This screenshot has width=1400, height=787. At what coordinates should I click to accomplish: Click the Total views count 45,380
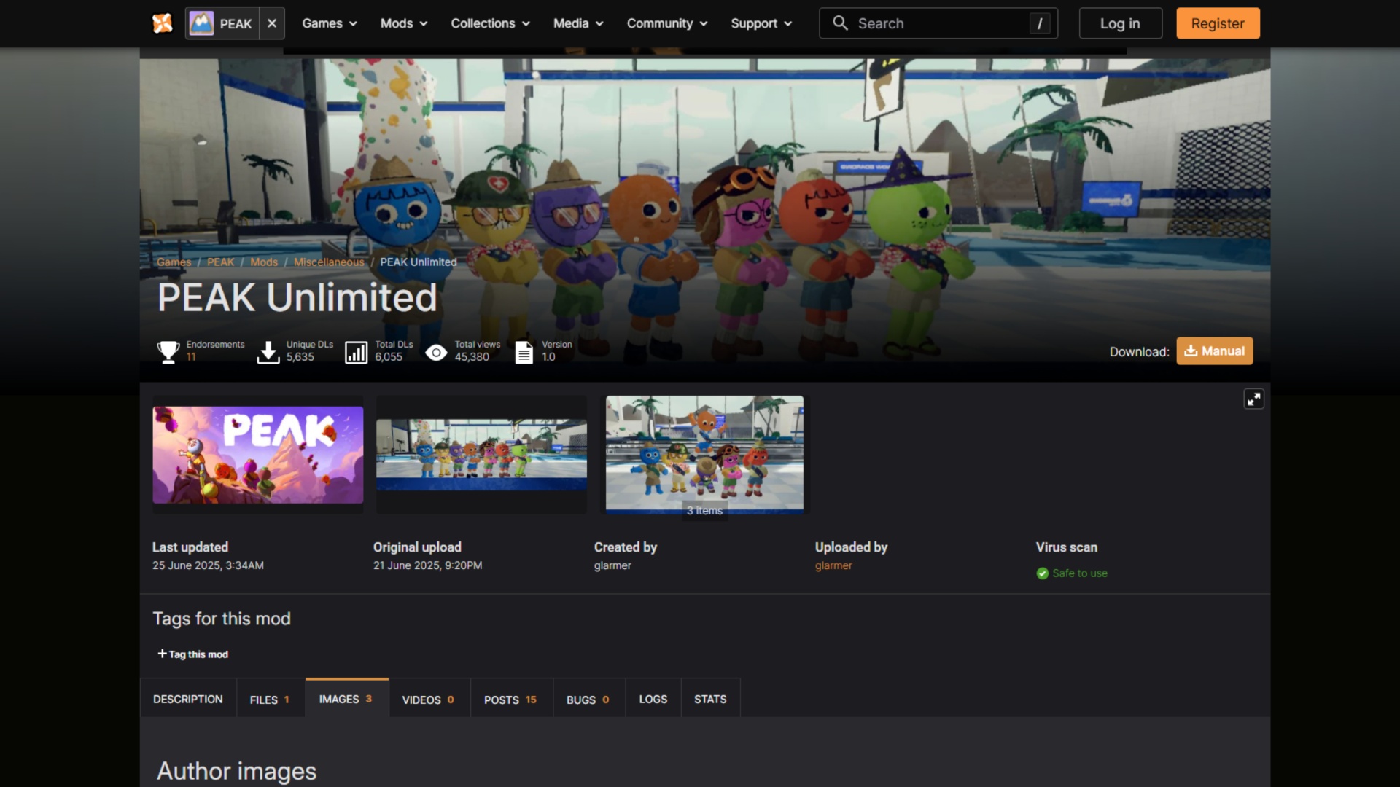472,357
